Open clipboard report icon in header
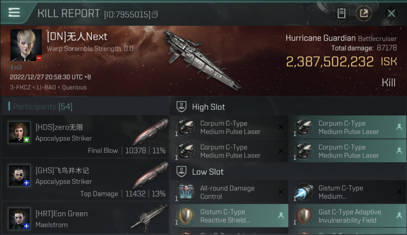The width and height of the screenshot is (407, 235). (341, 13)
